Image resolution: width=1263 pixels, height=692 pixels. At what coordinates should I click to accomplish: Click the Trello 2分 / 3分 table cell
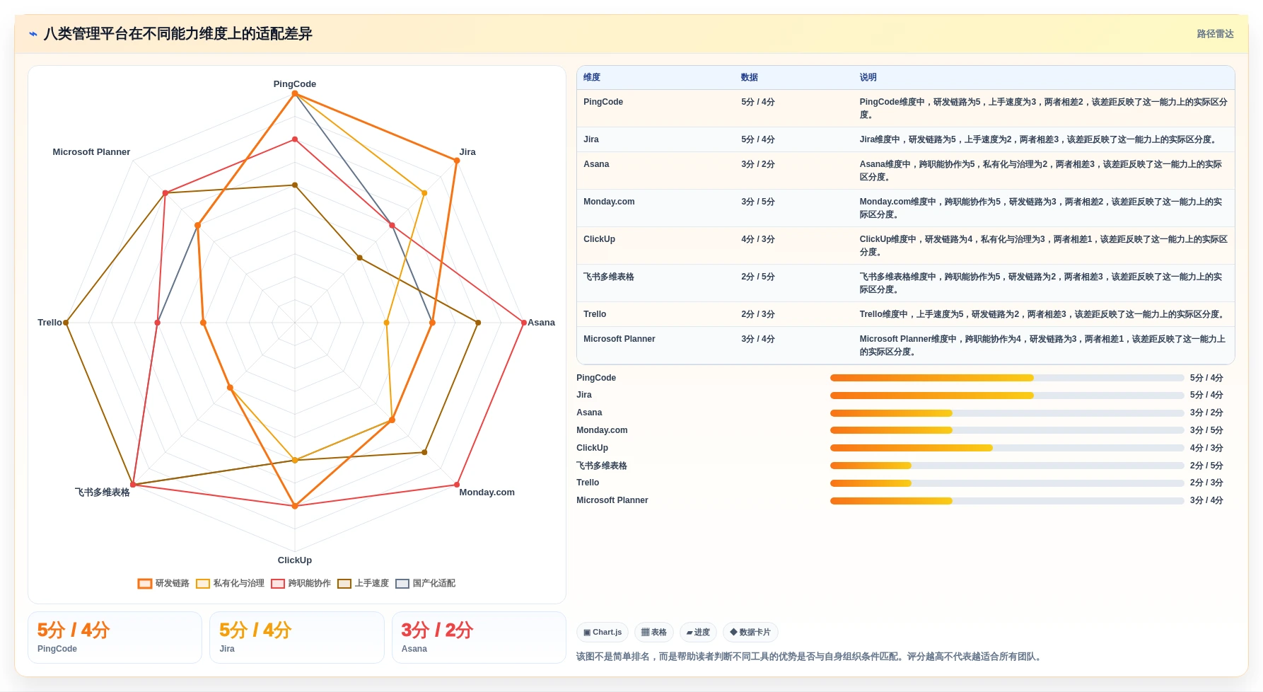pos(758,314)
